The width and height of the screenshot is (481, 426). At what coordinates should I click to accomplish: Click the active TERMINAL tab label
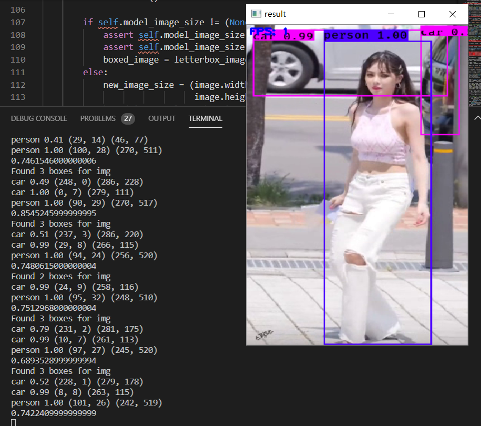coord(205,118)
